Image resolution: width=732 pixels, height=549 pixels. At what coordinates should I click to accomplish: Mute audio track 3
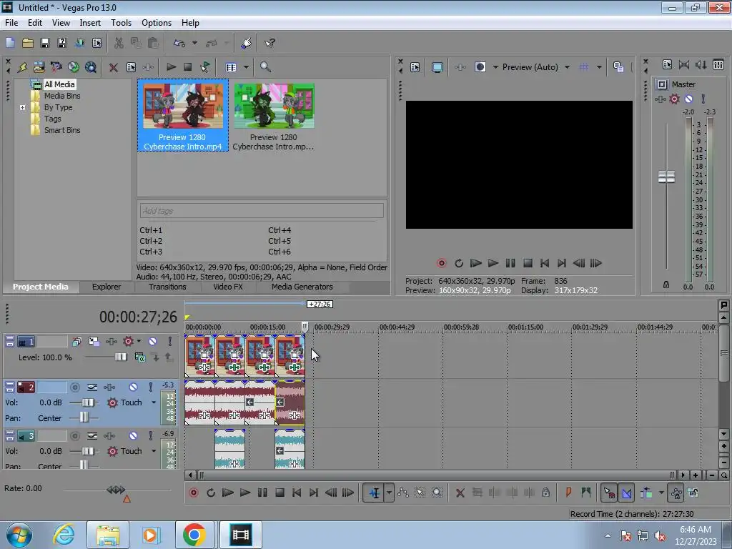click(x=133, y=435)
